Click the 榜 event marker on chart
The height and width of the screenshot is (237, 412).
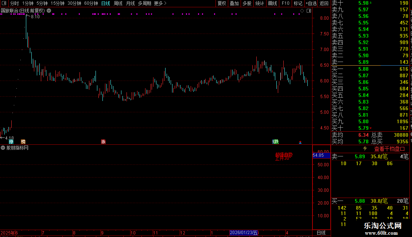click(23, 141)
